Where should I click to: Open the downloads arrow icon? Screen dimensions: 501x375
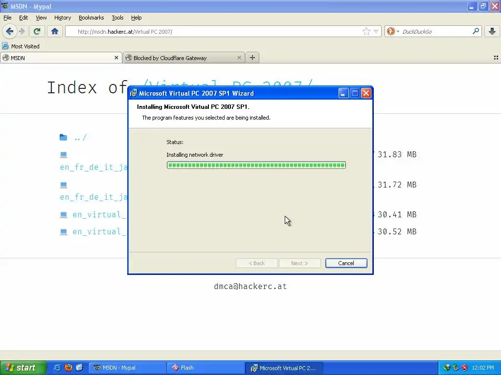[x=492, y=31]
